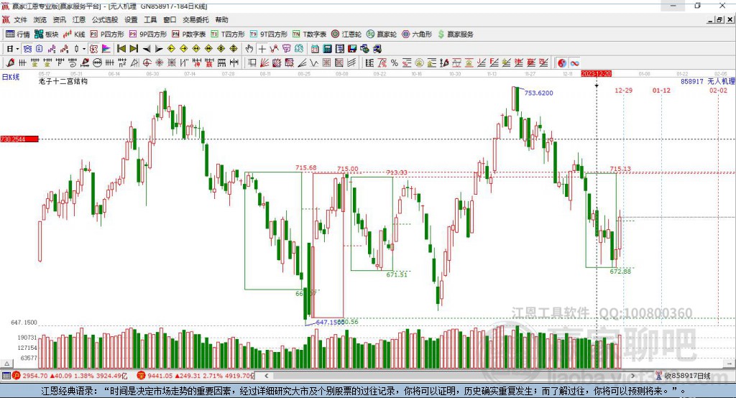
Task: Expand the panel triangle beside the volume pane
Action: pyautogui.click(x=6, y=364)
